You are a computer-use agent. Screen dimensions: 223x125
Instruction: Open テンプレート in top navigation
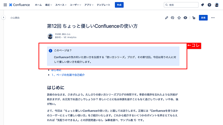point(103,5)
